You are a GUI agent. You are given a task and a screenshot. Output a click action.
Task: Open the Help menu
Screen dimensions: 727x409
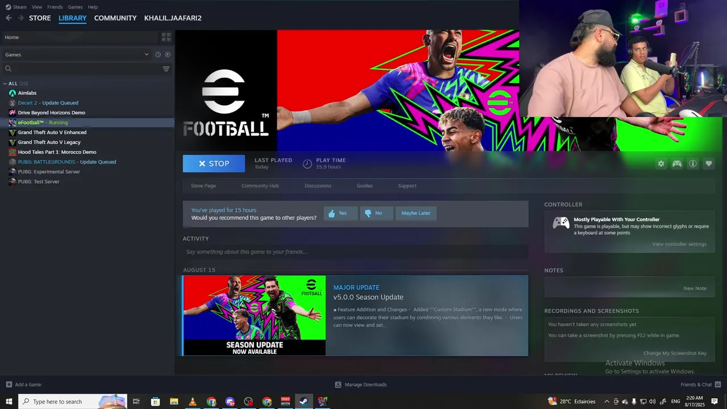coord(93,7)
